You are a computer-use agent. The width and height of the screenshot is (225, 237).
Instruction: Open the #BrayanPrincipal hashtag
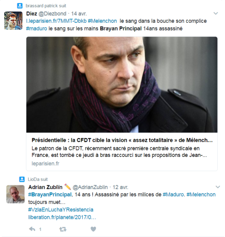[x=50, y=194]
